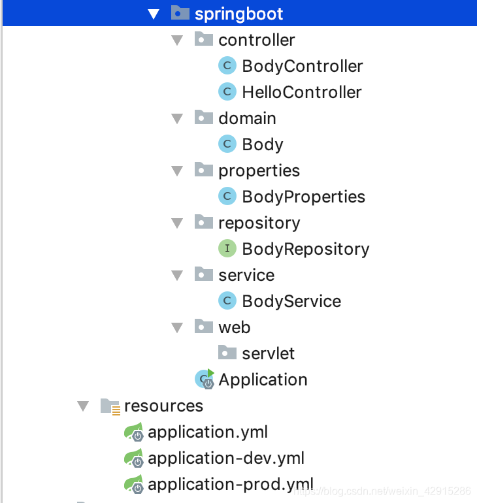Viewport: 477px width, 503px height.
Task: Click the HelloController class icon
Action: pos(227,91)
